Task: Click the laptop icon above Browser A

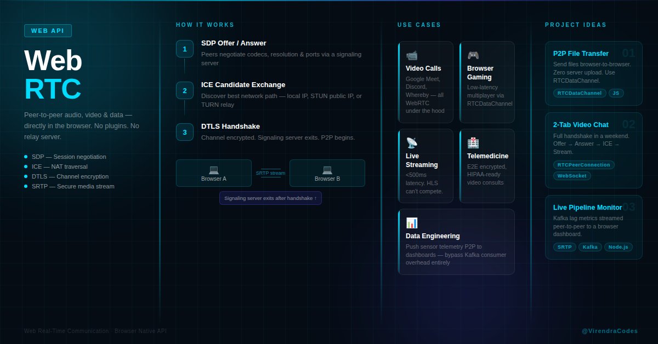Action: point(214,170)
